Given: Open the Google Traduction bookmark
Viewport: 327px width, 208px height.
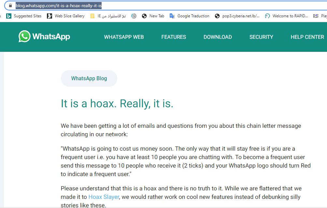Looking at the screenshot, I should pos(190,16).
